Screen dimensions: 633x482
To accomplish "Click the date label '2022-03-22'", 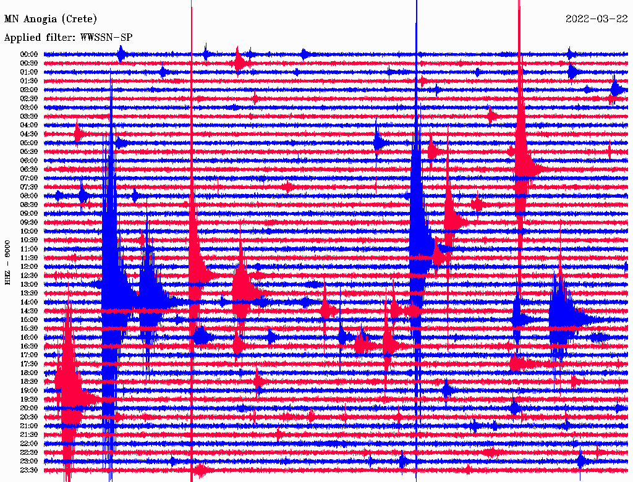I will pyautogui.click(x=597, y=19).
